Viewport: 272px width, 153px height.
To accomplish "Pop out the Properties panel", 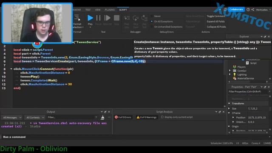I will (265, 87).
